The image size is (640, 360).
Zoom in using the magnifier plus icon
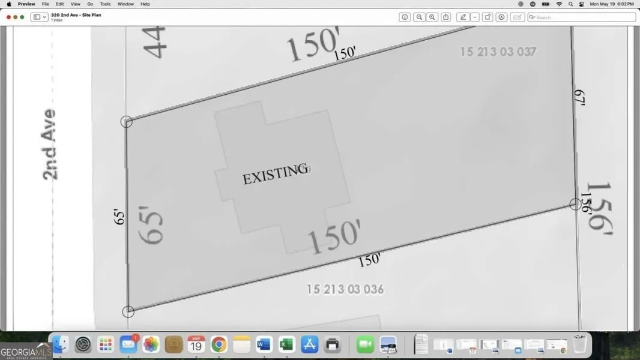tap(432, 17)
